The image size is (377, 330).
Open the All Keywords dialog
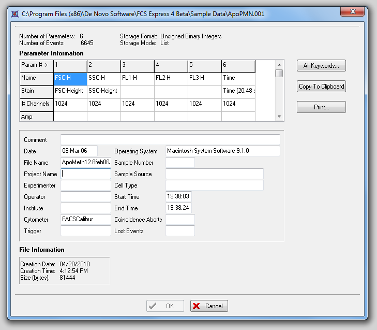pos(321,65)
